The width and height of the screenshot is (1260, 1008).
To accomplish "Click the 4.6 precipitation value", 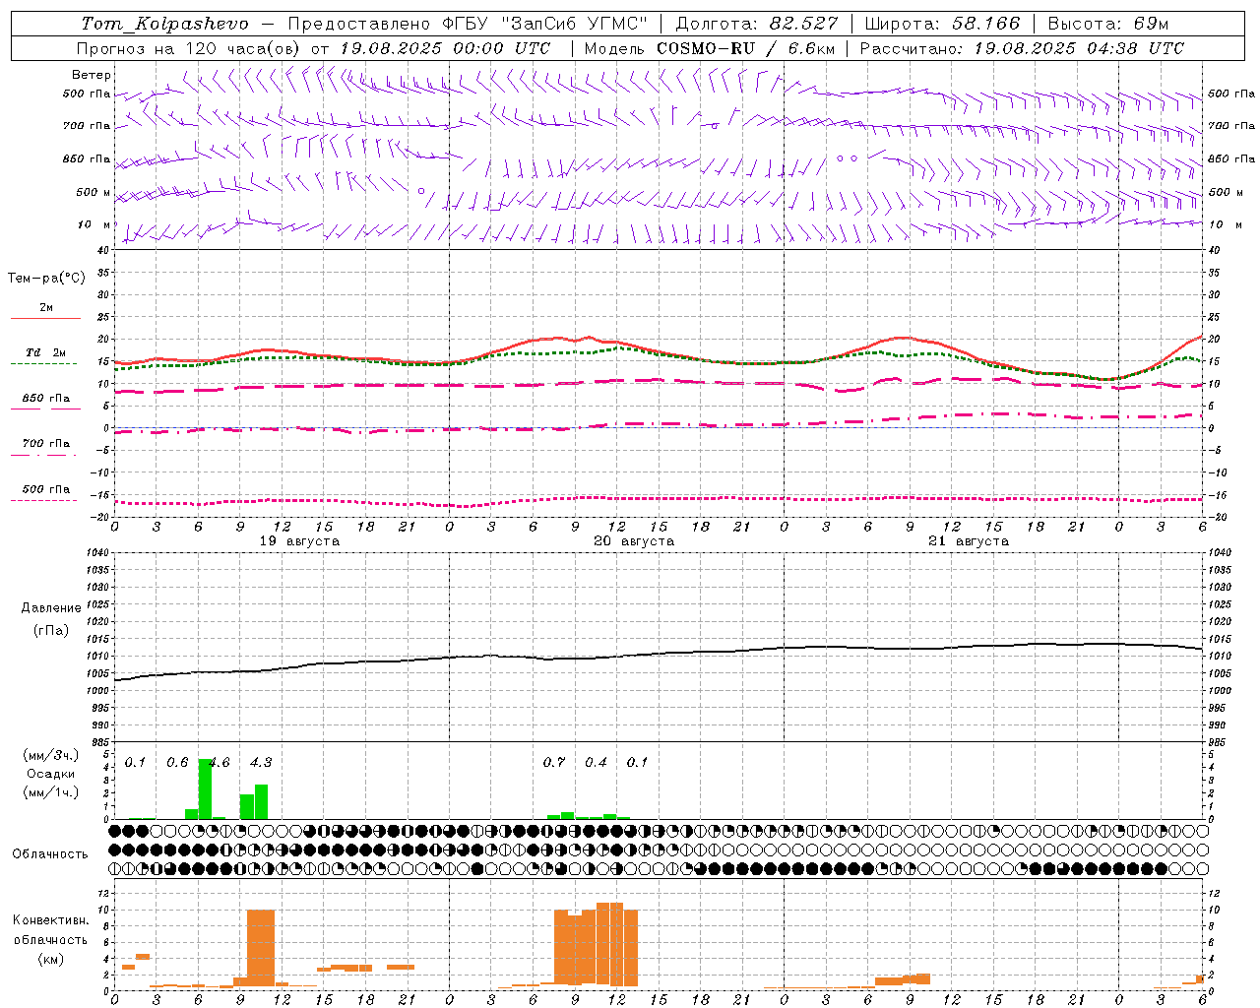I will click(220, 763).
